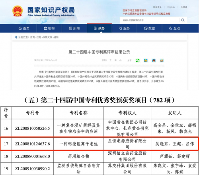
Task: Share via QQ penguin icon
Action: pos(154,60)
